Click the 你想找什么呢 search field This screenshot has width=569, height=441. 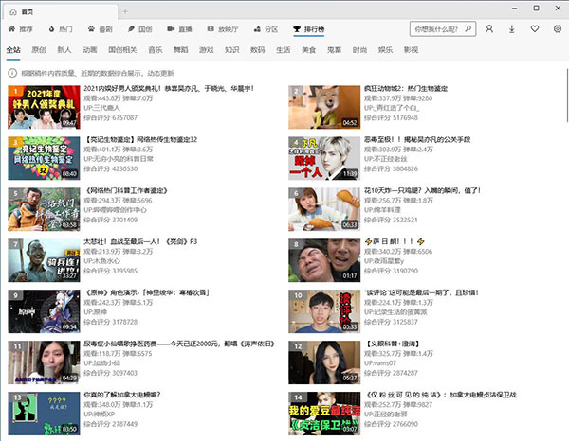point(437,30)
